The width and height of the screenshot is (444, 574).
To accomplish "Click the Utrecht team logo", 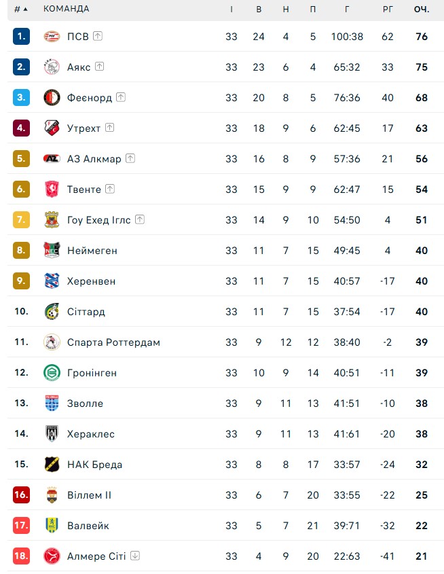I will pos(52,128).
